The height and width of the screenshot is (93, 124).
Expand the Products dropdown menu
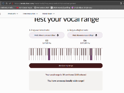(13, 14)
